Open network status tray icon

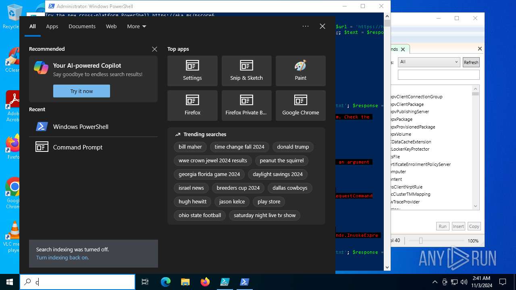pyautogui.click(x=454, y=282)
